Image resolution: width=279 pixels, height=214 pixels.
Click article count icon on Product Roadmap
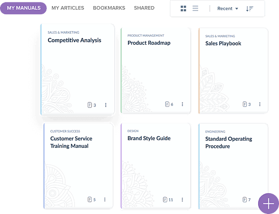click(167, 104)
